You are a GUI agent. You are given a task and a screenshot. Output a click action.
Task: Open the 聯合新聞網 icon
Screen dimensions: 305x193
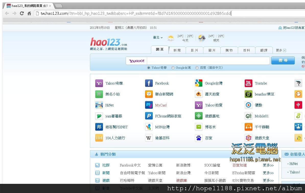(x=149, y=94)
